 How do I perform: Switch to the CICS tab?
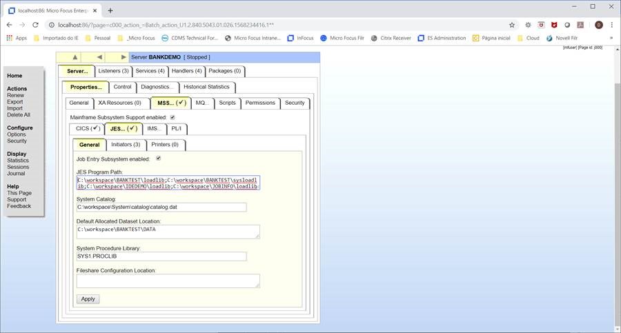pos(87,129)
